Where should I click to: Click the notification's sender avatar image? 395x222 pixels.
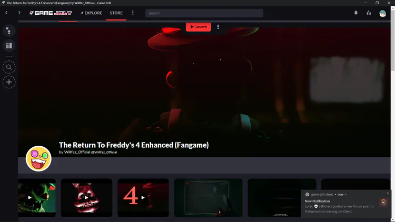(x=383, y=202)
